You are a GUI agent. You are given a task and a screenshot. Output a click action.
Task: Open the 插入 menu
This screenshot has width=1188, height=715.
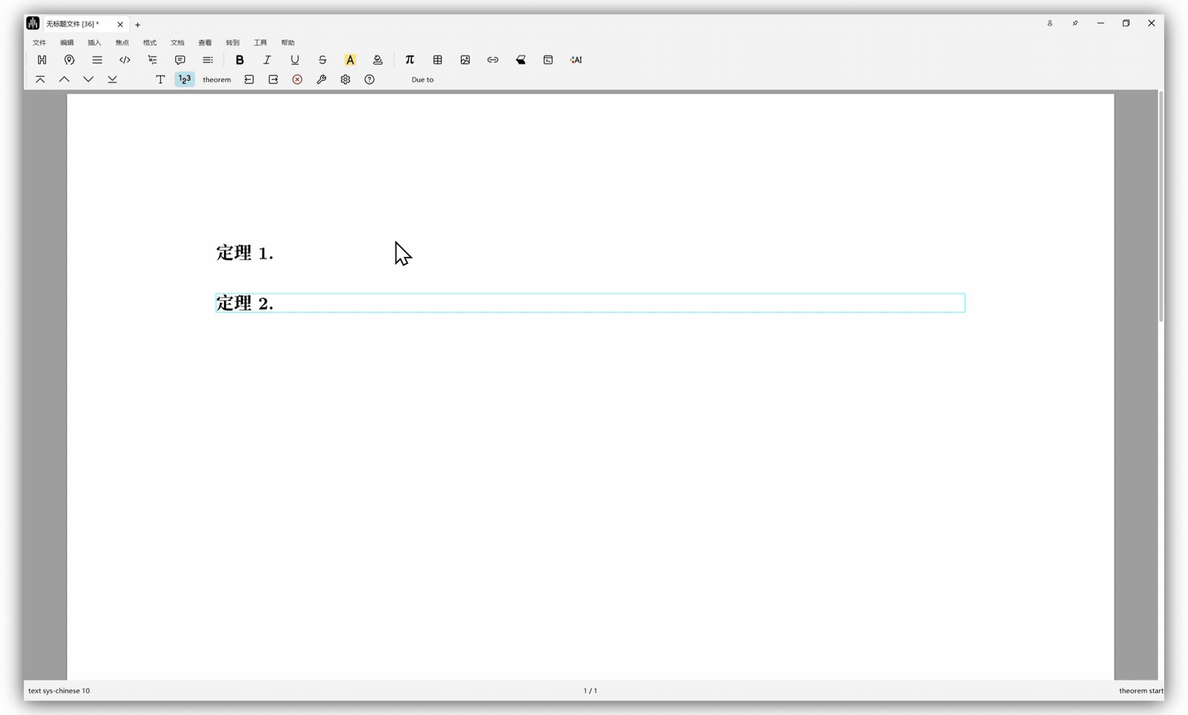pos(95,42)
